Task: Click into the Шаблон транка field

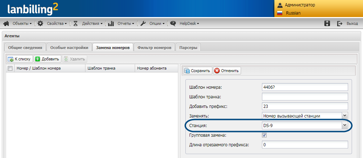Action: tap(305, 97)
